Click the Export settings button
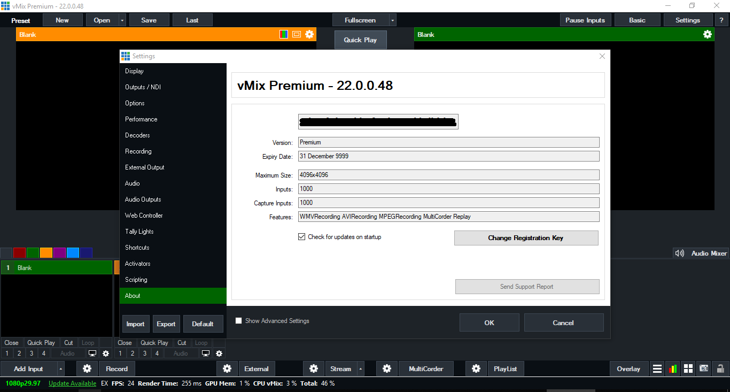 pyautogui.click(x=166, y=324)
